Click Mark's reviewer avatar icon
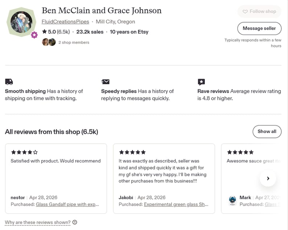This screenshot has height=230, width=288. [x=233, y=200]
